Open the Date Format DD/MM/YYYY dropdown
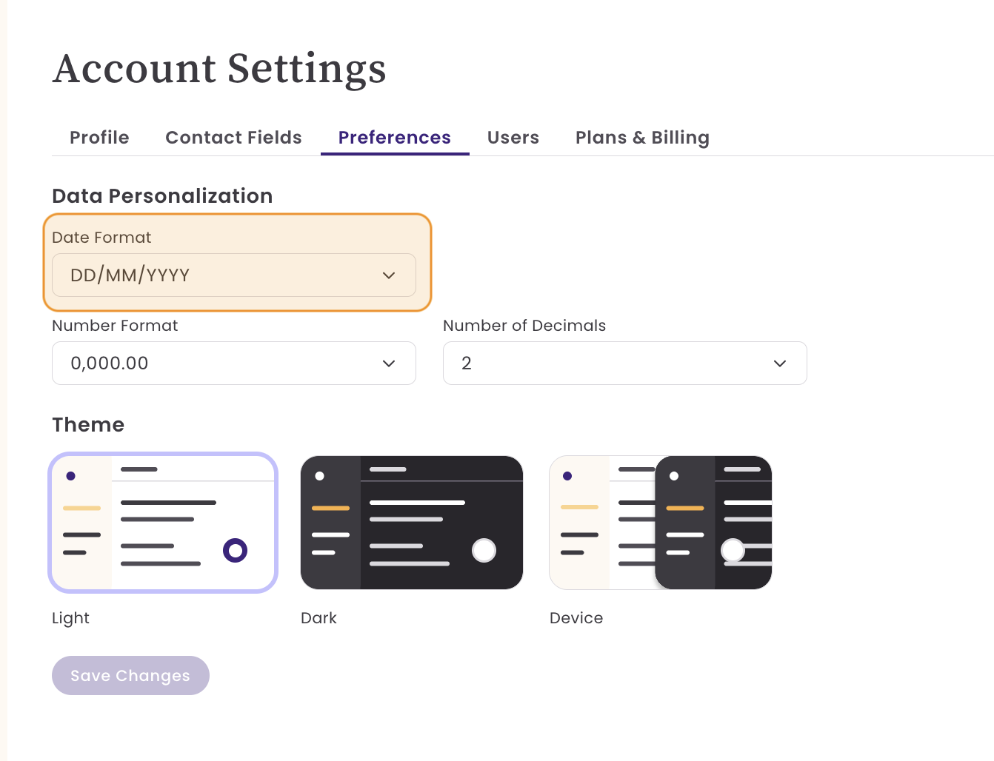The width and height of the screenshot is (994, 761). coord(234,275)
